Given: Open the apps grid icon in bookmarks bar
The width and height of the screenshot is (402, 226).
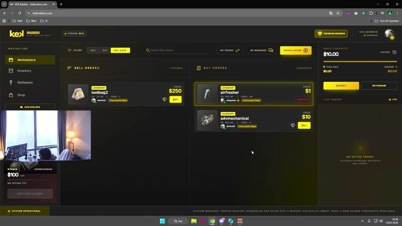Looking at the screenshot, I should 4,21.
